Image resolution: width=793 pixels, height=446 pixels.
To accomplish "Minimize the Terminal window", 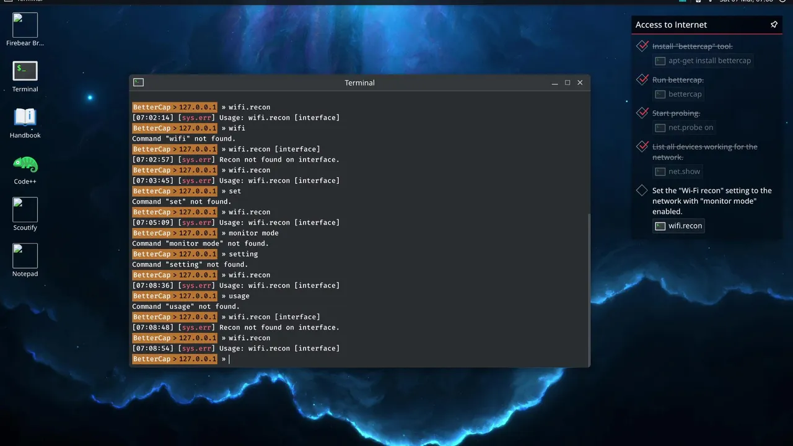I will [554, 82].
